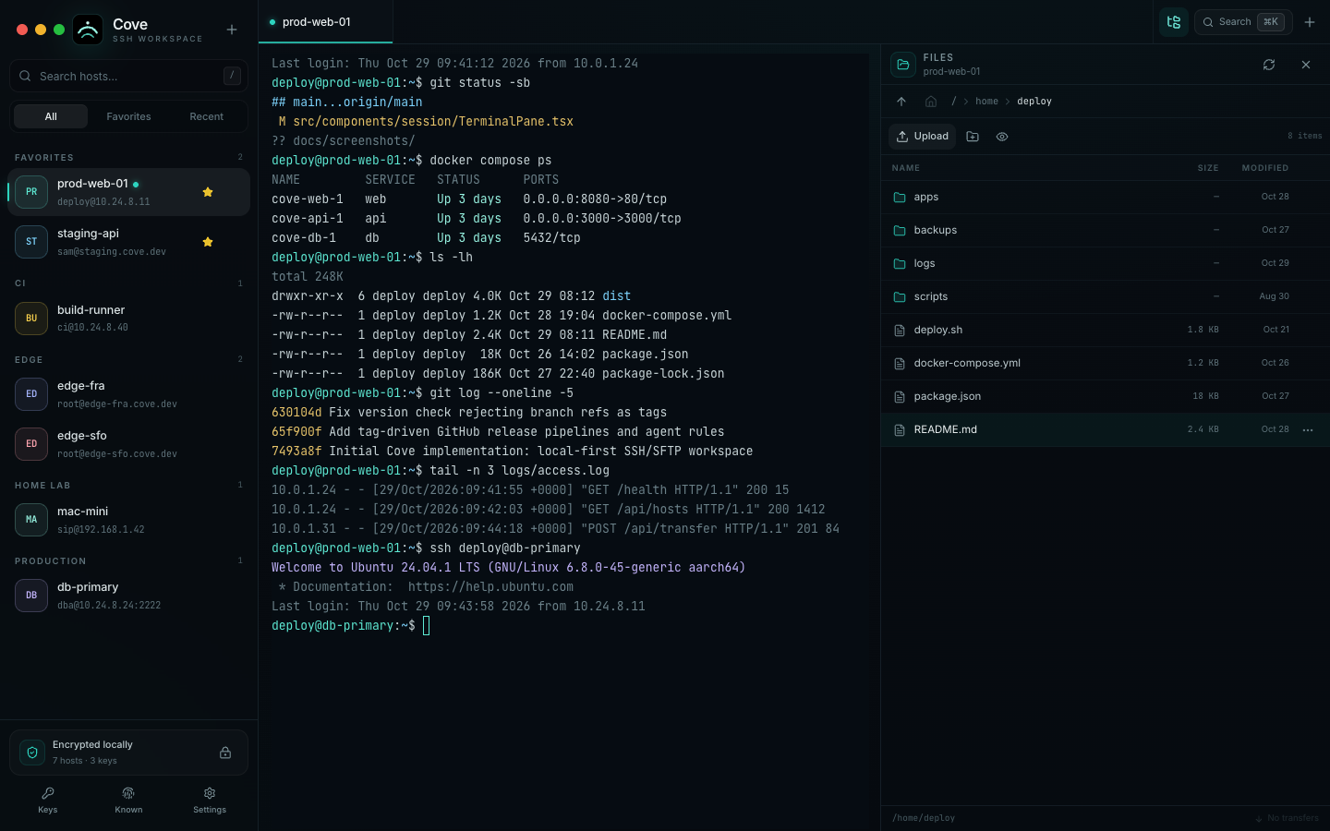Sort files by the Modified column header
The width and height of the screenshot is (1330, 831).
[x=1265, y=168]
